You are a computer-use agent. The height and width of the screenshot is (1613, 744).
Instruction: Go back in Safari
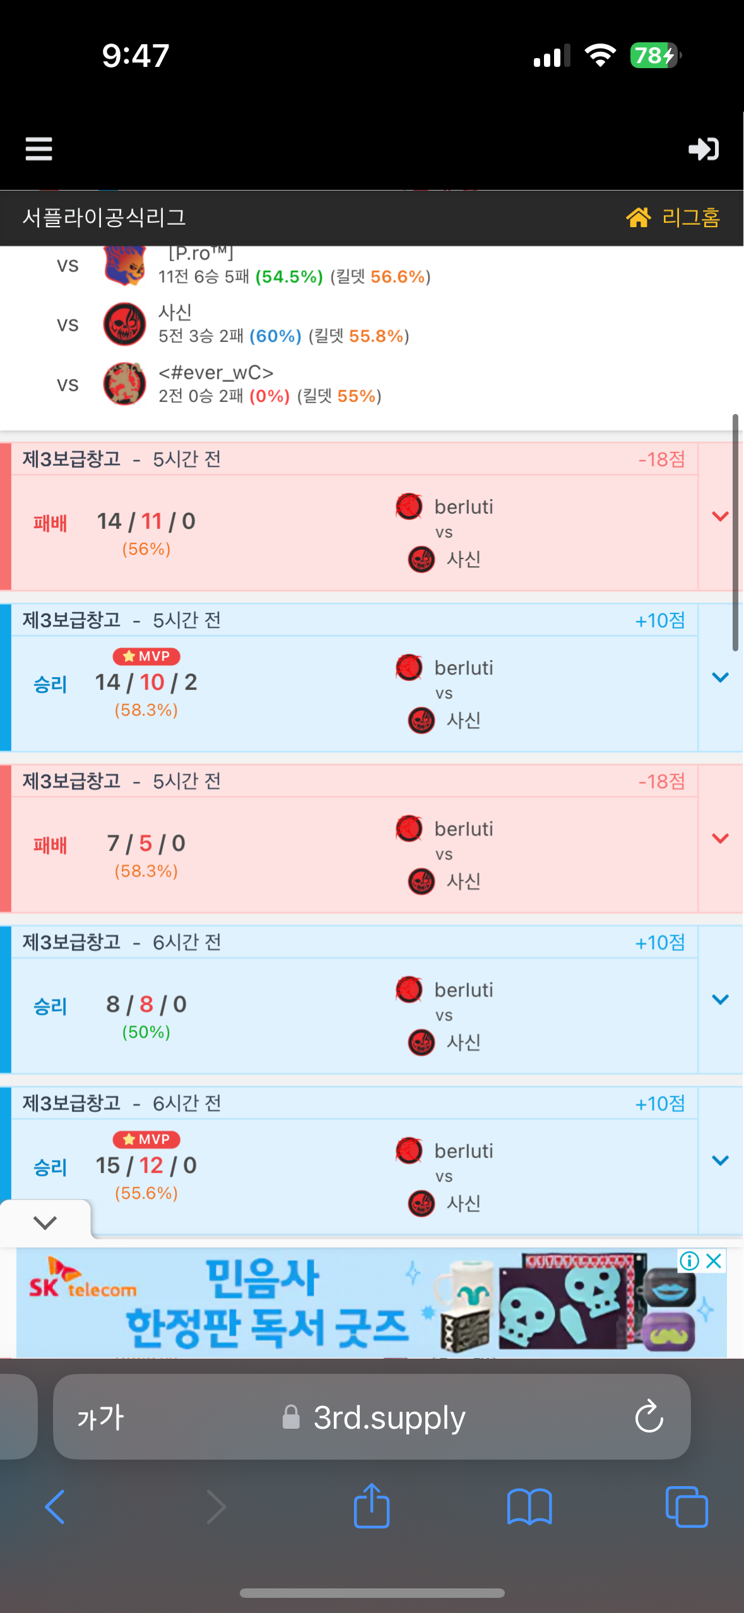(56, 1507)
